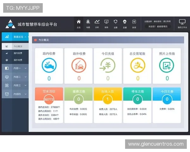Viewport: 190px width, 152px height.
Task: Click 路外占用泊位: 489个 text
Action: click(x=49, y=119)
